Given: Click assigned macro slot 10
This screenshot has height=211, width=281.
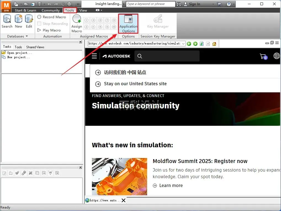Looking at the screenshot, I should (x=114, y=27).
